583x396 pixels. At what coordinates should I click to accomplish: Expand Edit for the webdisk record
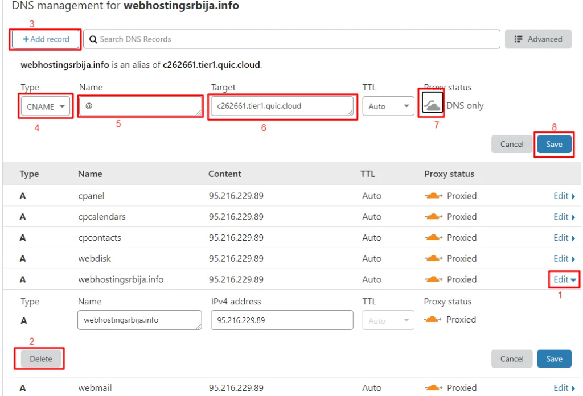[x=564, y=258]
